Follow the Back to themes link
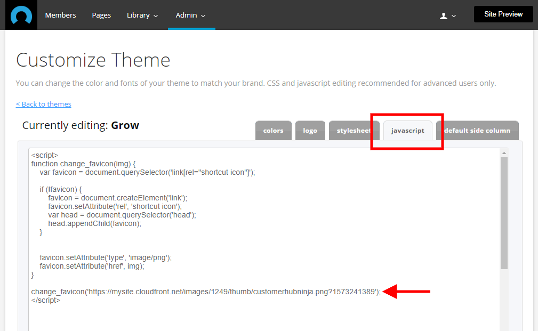 44,104
